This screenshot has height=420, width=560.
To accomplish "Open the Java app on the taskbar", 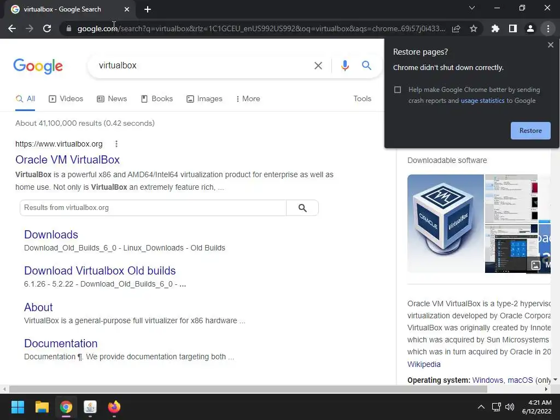I will coord(90,407).
